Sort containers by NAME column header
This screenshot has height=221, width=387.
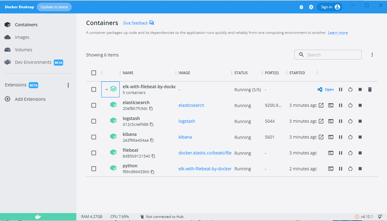128,73
